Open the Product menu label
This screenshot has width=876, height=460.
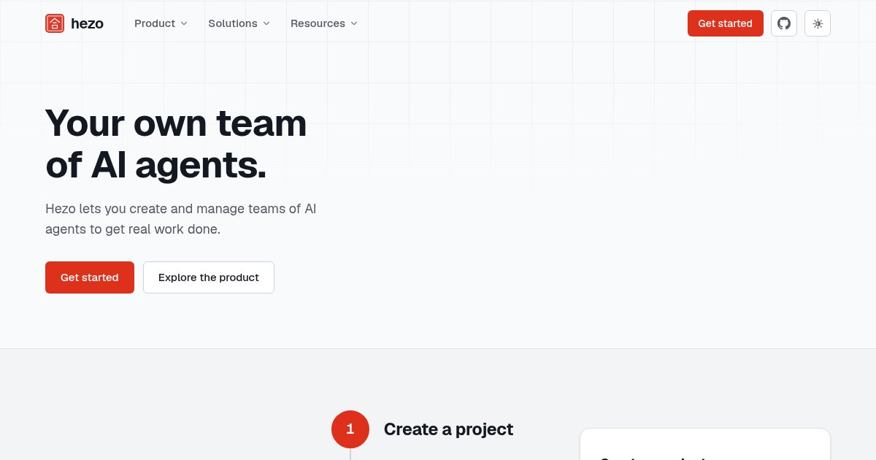pos(155,23)
